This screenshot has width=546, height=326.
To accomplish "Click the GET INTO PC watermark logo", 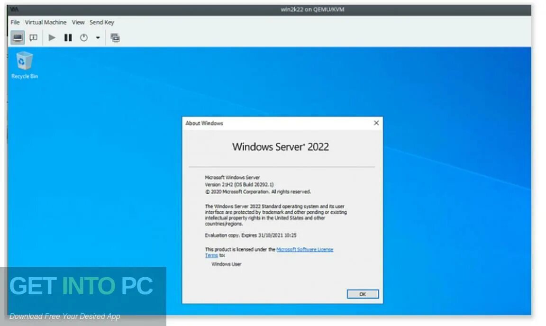I will point(81,286).
